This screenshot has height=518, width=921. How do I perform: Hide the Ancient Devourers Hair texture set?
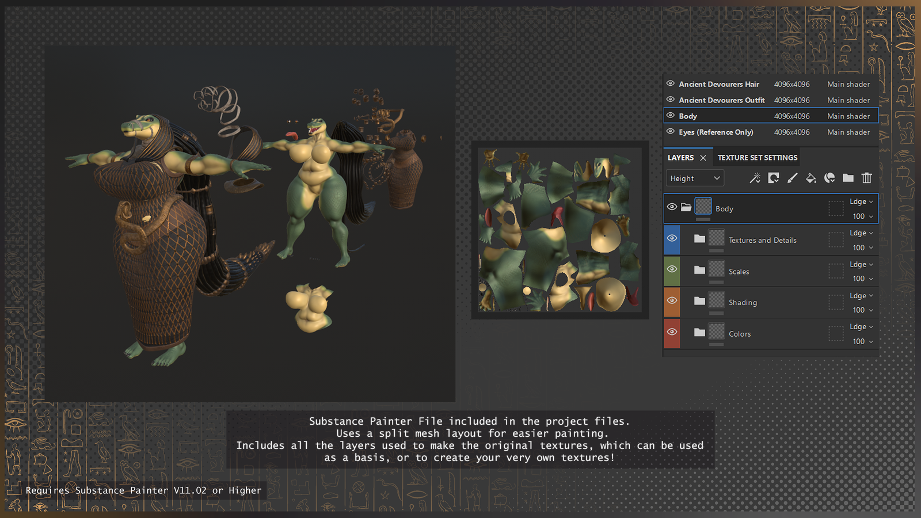tap(671, 83)
